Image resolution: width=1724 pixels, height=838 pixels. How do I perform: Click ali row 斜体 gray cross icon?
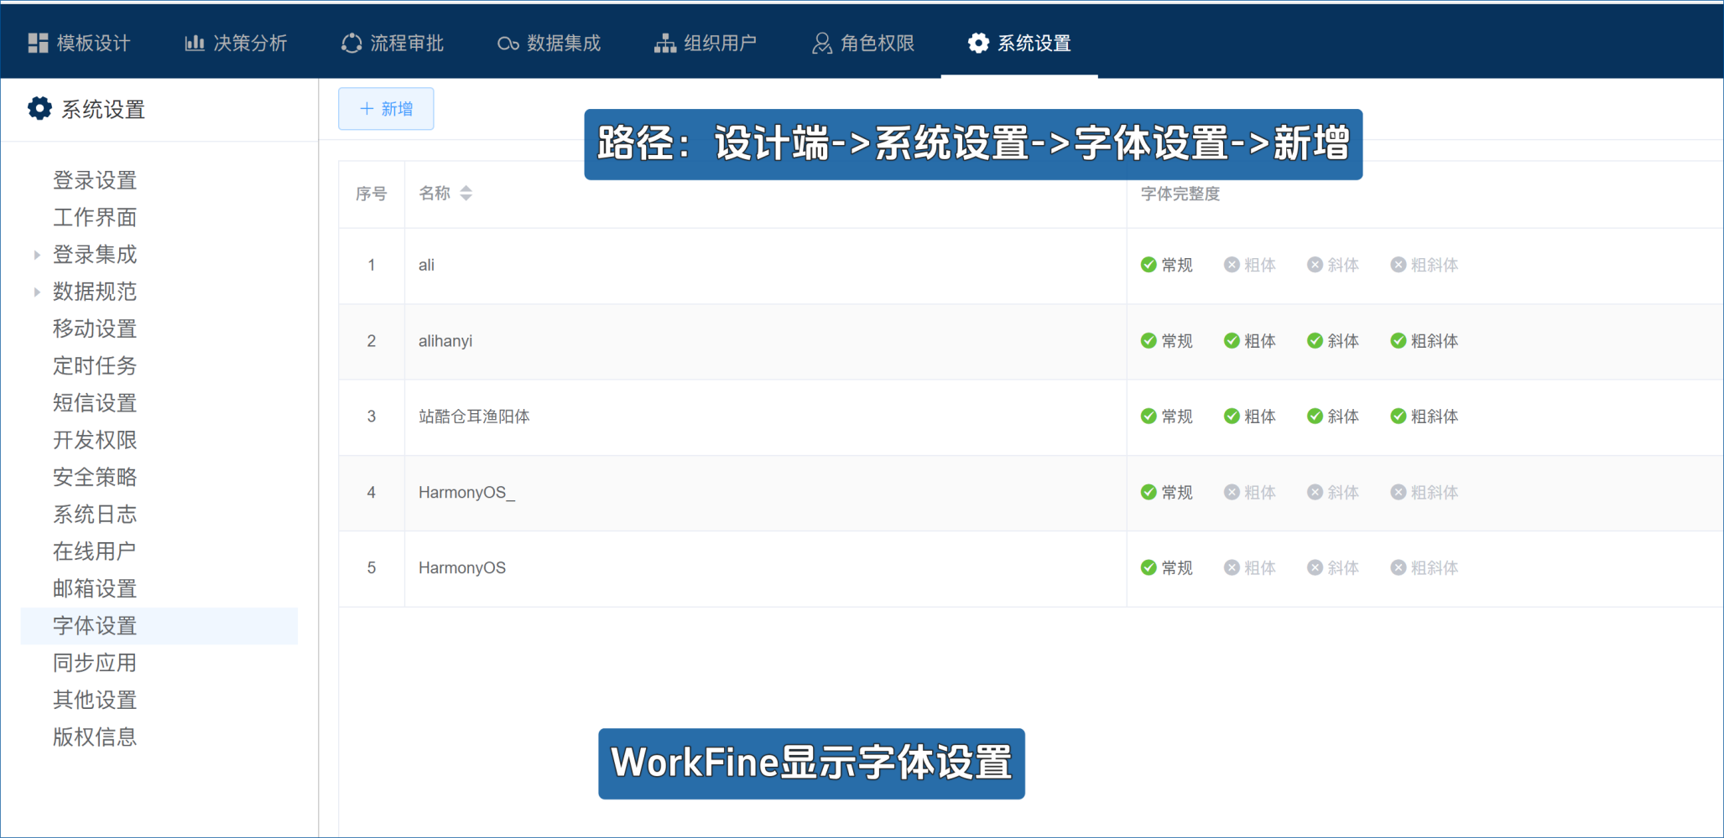pyautogui.click(x=1315, y=265)
